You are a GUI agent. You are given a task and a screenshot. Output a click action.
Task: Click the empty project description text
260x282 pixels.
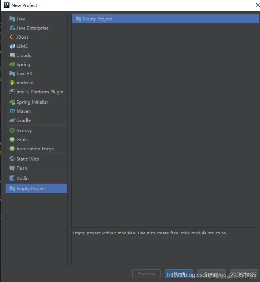click(x=150, y=233)
